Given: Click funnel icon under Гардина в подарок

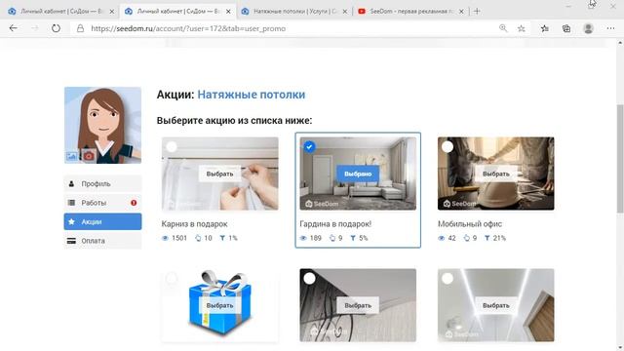Looking at the screenshot, I should pos(353,238).
